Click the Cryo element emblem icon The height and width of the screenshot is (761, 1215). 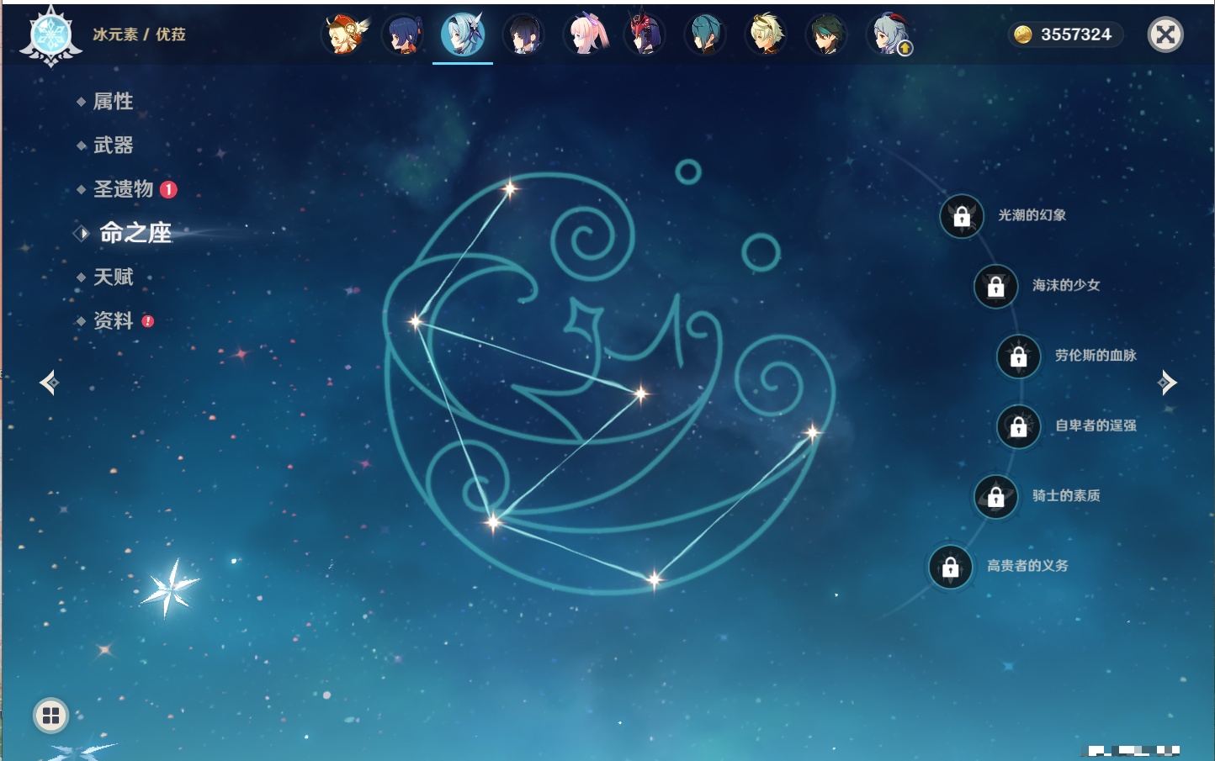click(51, 35)
